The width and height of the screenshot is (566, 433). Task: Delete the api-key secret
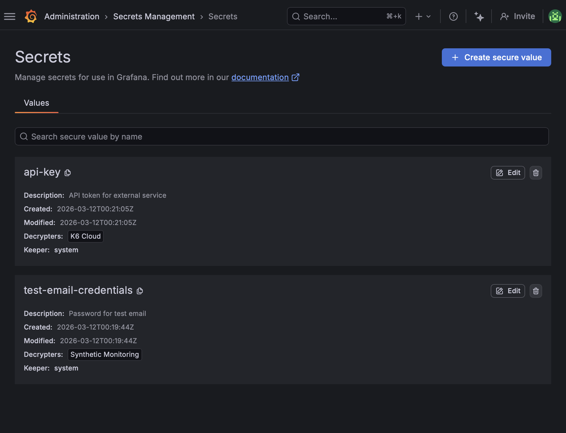click(x=536, y=173)
